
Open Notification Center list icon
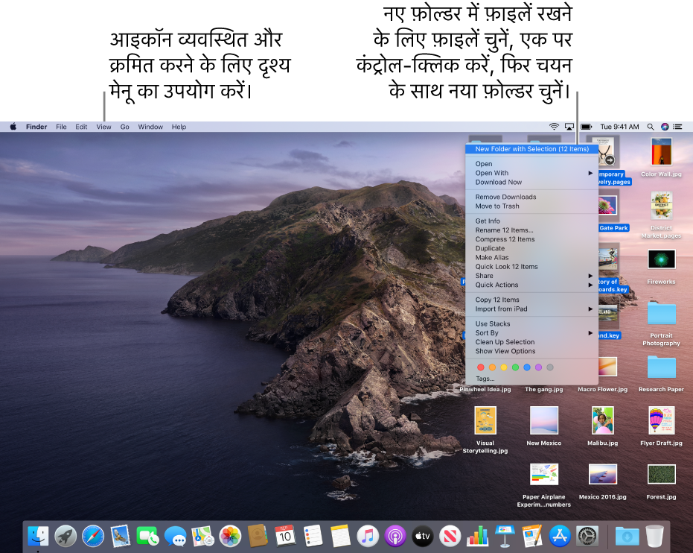(x=677, y=127)
